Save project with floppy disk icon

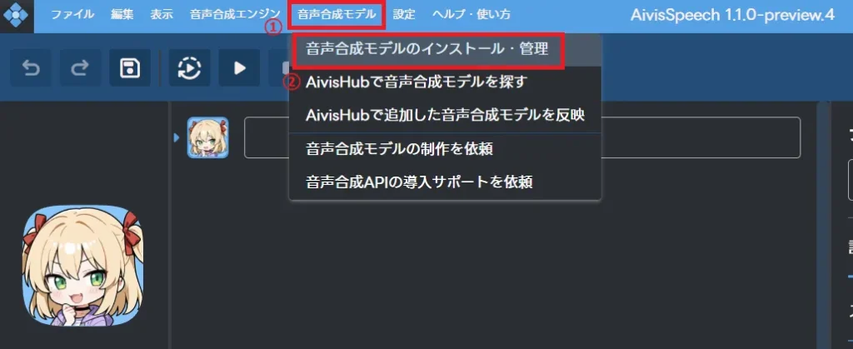[129, 68]
